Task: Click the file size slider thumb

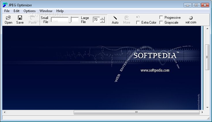Action: point(70,20)
